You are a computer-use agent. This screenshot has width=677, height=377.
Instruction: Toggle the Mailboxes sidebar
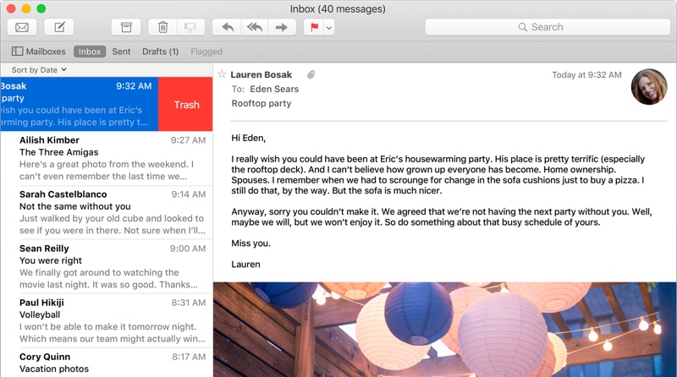pos(38,52)
